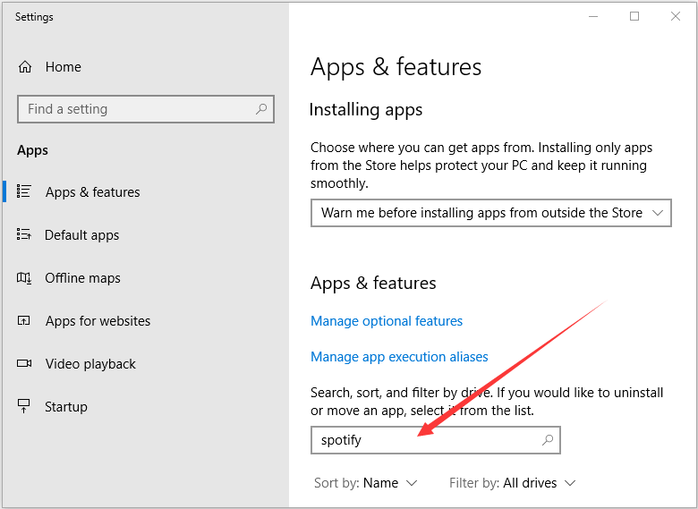Click the Apps for websites icon
Image resolution: width=698 pixels, height=509 pixels.
[x=23, y=320]
